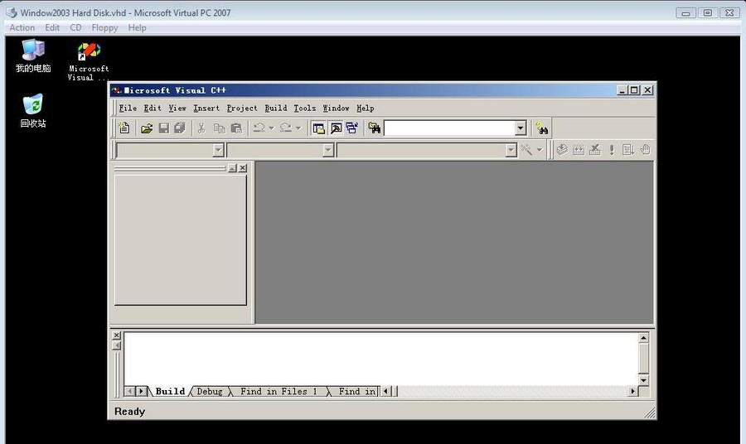The width and height of the screenshot is (746, 444).
Task: Click the Build icon in Build toolbar
Action: [x=579, y=150]
